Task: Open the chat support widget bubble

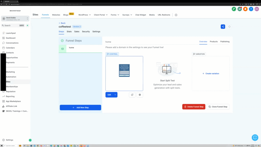Action: [x=255, y=138]
